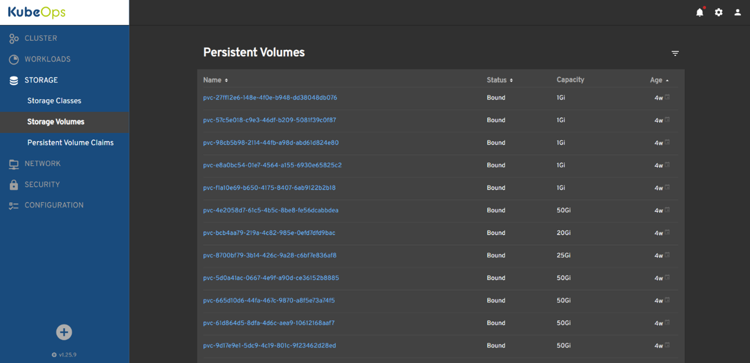The image size is (750, 363).
Task: Click the Network monitor icon in sidebar
Action: coord(14,164)
